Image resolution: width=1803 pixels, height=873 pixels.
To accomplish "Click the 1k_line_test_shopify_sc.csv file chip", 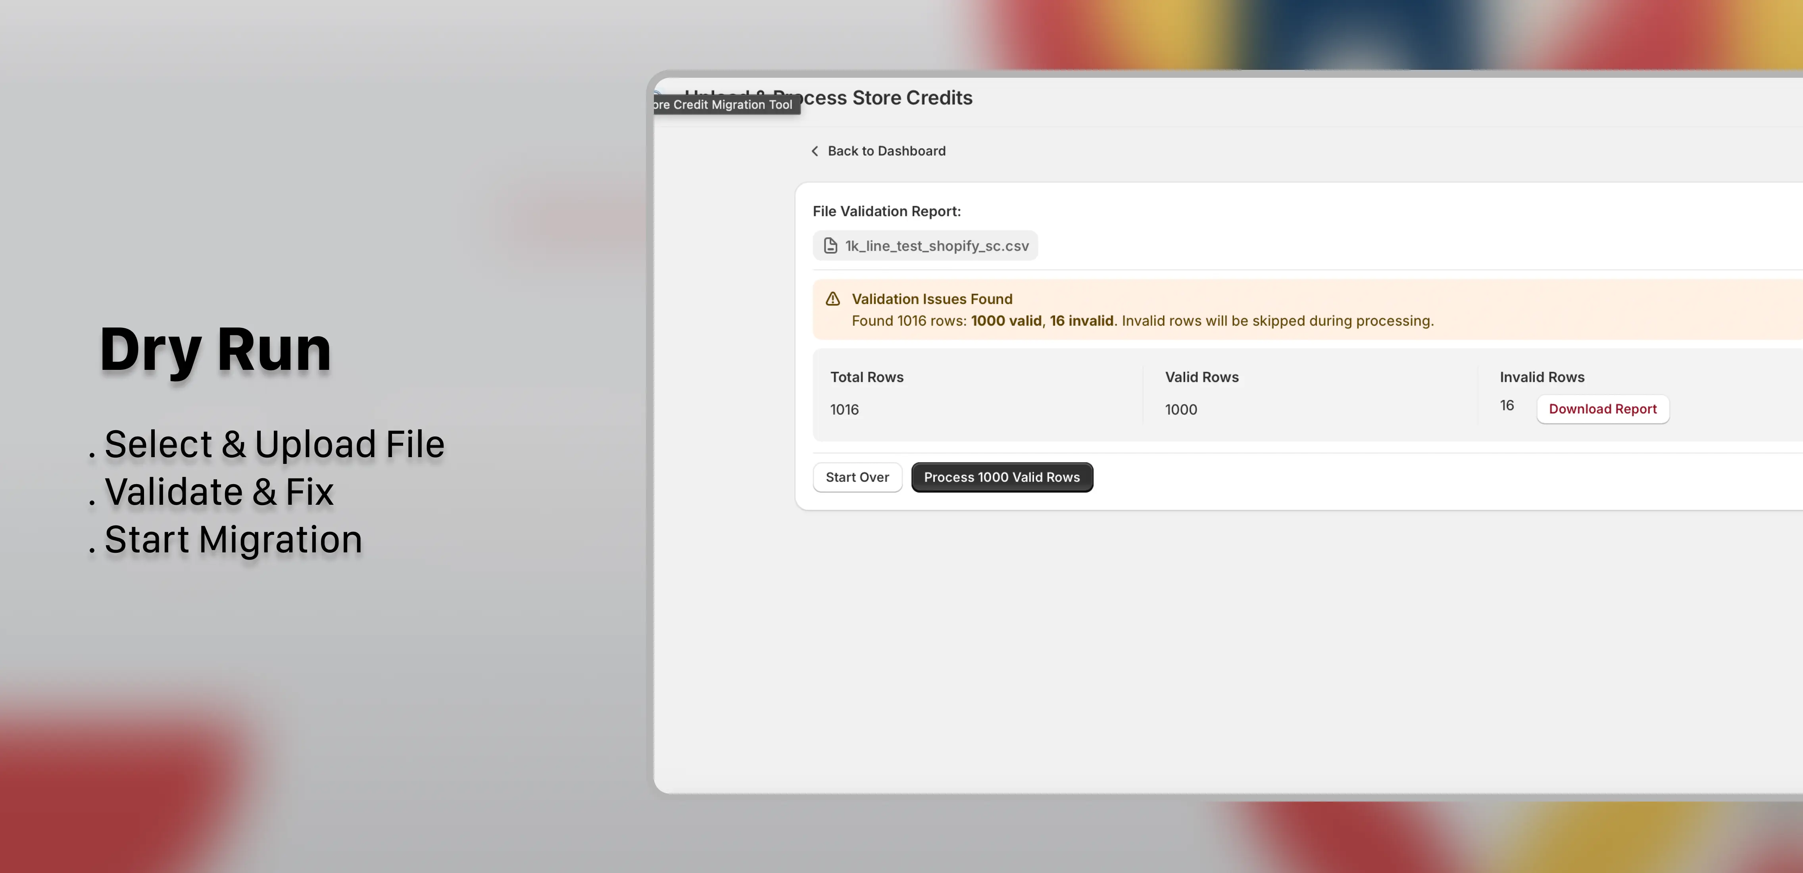I will tap(925, 245).
